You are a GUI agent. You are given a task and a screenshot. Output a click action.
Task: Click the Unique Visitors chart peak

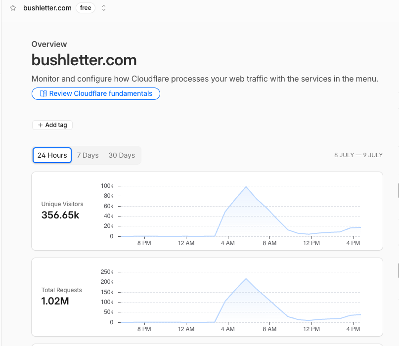pos(246,187)
